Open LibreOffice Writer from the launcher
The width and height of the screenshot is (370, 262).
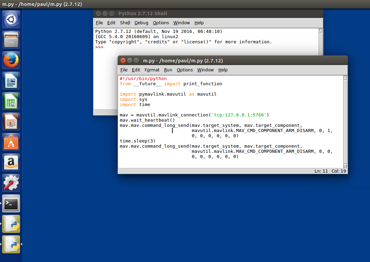[x=11, y=81]
